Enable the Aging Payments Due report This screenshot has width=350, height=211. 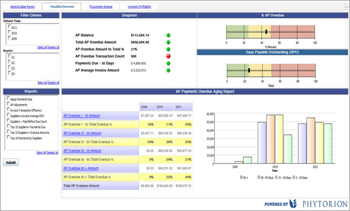pos(8,99)
